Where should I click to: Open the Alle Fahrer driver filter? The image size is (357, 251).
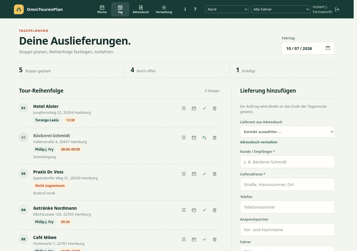281,9
